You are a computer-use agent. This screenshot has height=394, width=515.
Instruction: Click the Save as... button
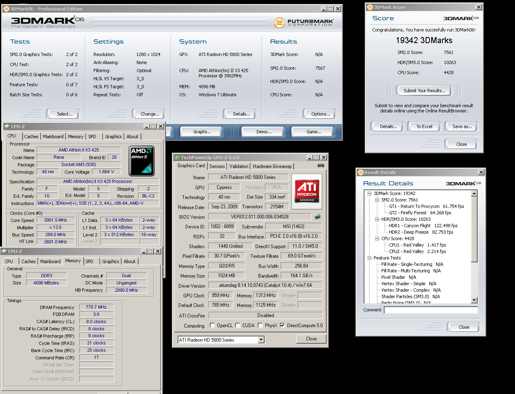pos(462,126)
